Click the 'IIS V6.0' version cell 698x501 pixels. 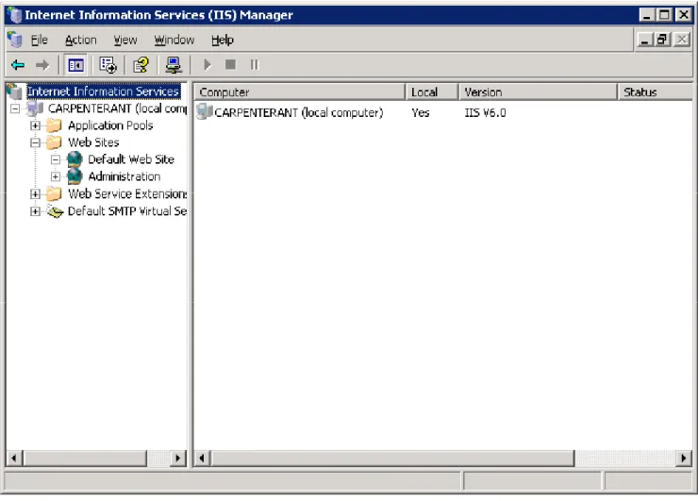click(x=485, y=112)
